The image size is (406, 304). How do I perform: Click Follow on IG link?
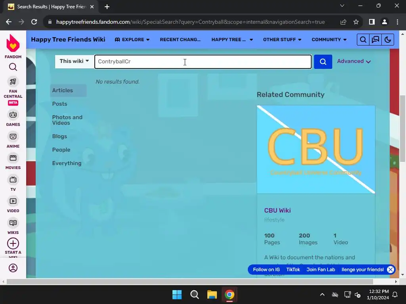[266, 270]
